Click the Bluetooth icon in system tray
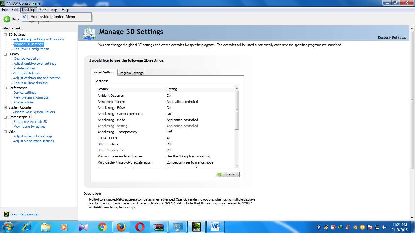 point(319,227)
